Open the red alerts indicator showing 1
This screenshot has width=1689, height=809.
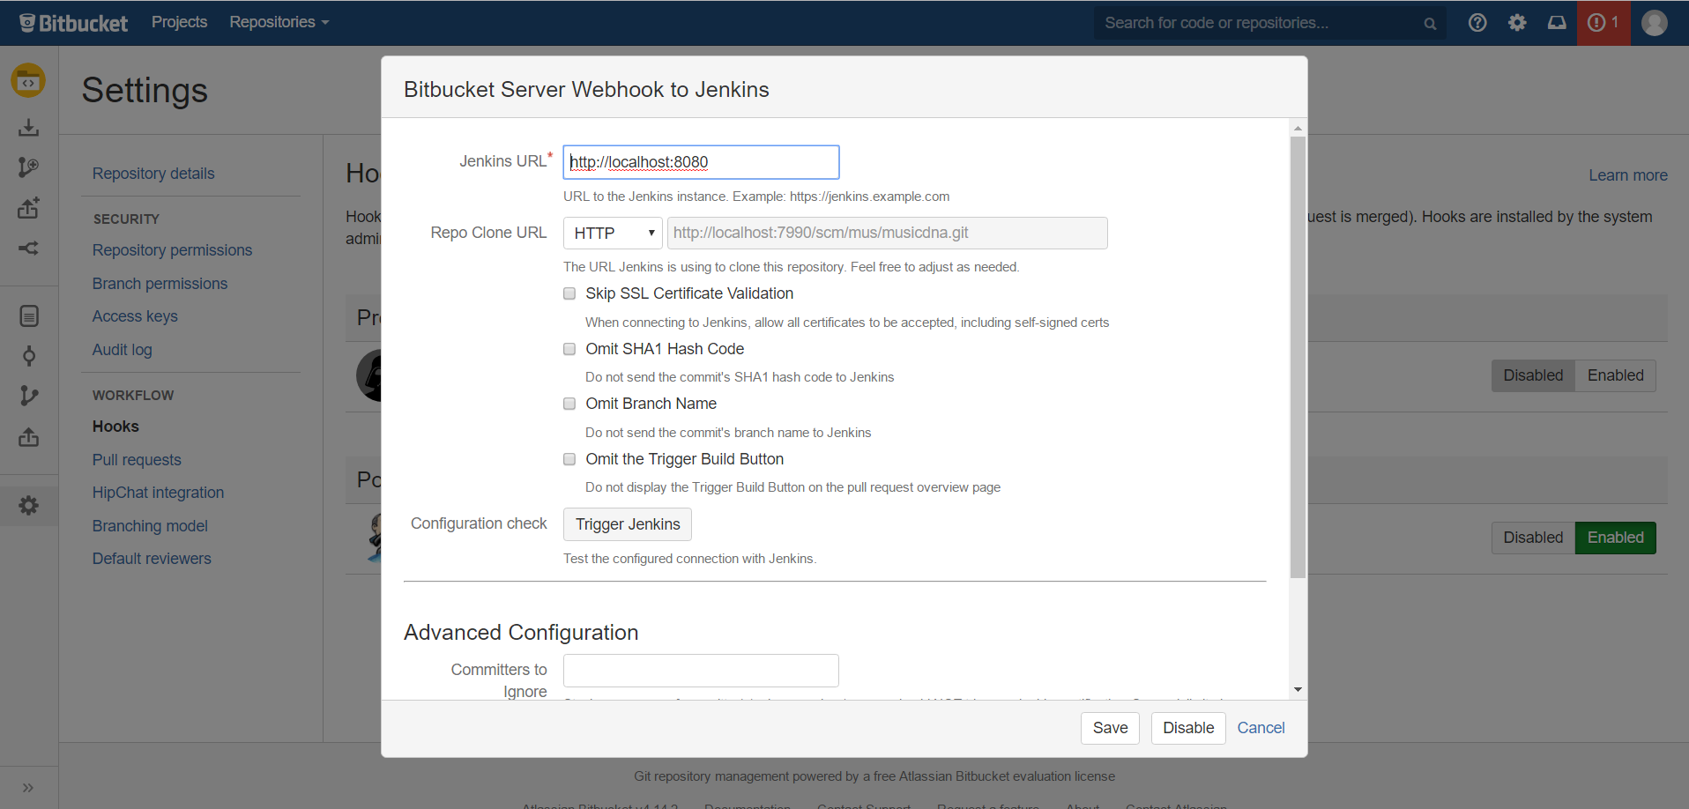(1603, 23)
